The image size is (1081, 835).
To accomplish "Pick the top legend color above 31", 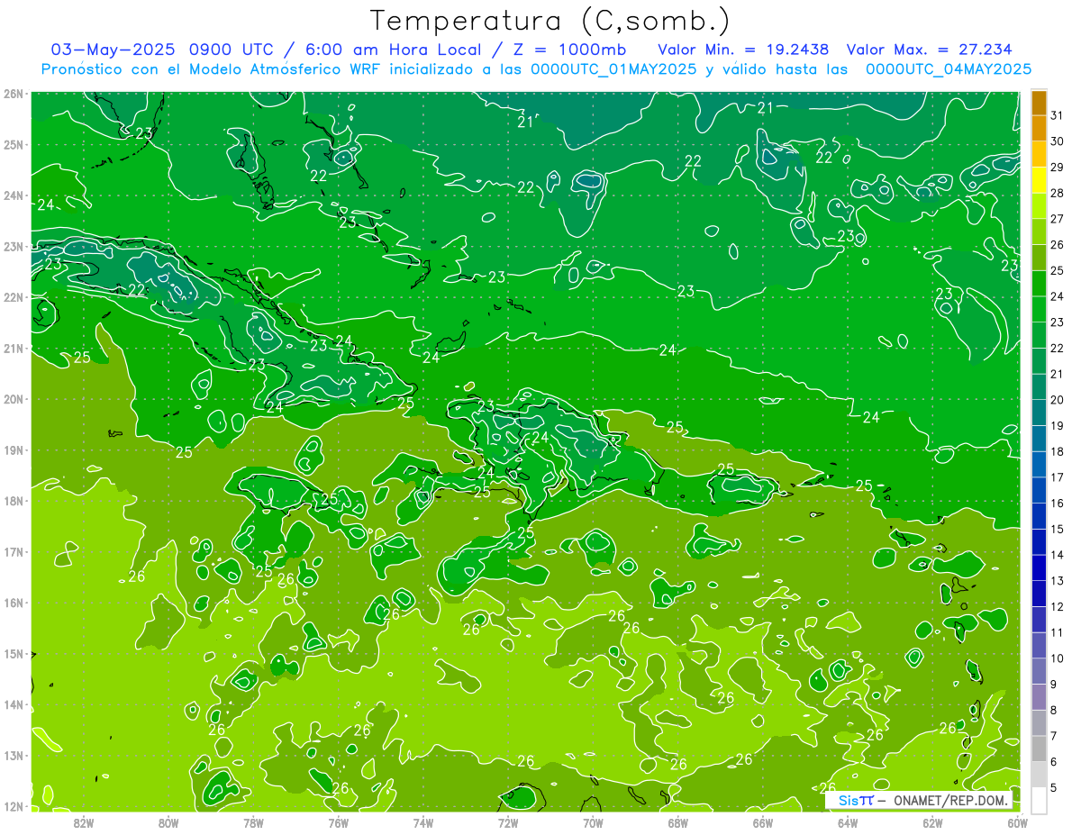I will pos(1039,103).
